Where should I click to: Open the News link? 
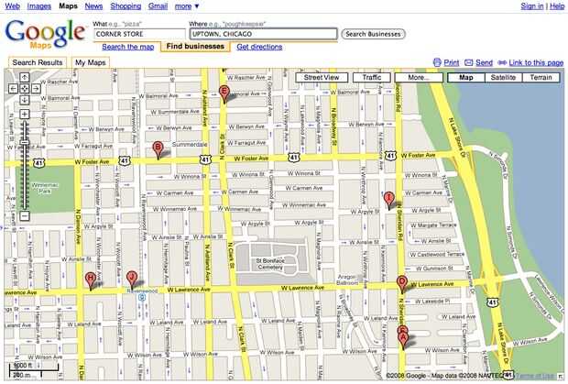tap(93, 5)
